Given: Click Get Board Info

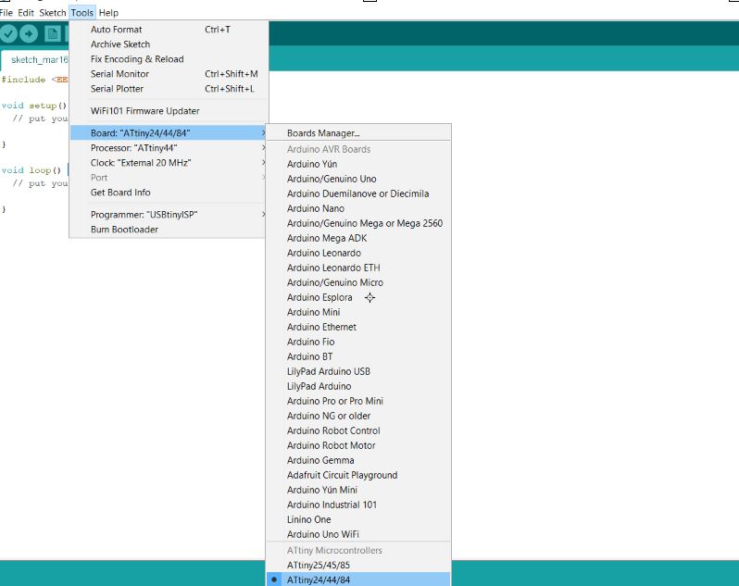Looking at the screenshot, I should coord(169,193).
